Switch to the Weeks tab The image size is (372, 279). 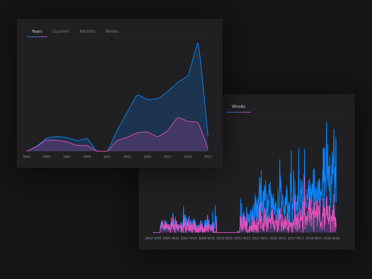point(112,31)
